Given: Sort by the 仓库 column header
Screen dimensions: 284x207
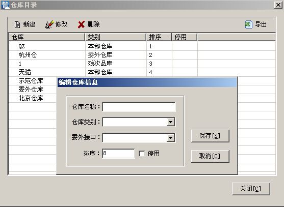Looking at the screenshot, I should coord(47,37).
